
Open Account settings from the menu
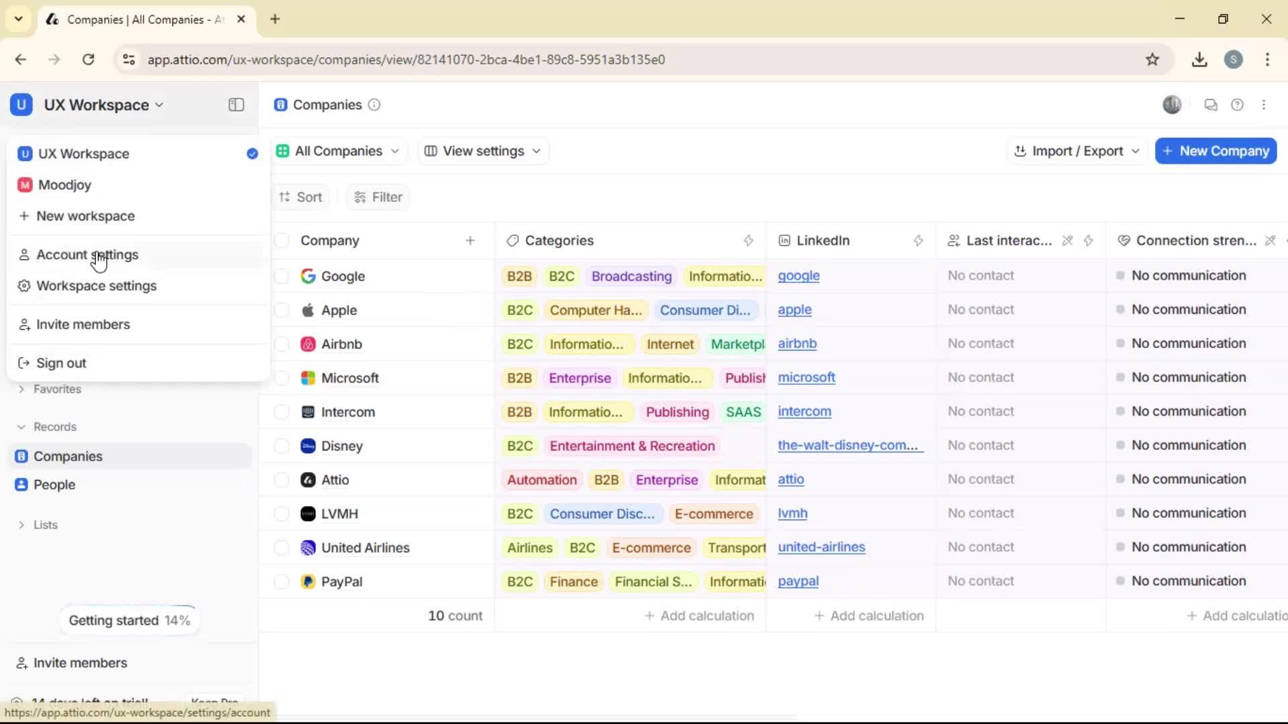tap(138, 255)
